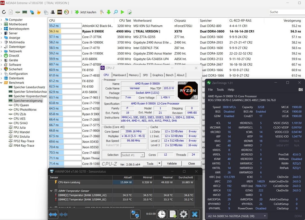Open the user silhouette toolbar icon
The width and height of the screenshot is (305, 220).
pyautogui.click(x=53, y=12)
